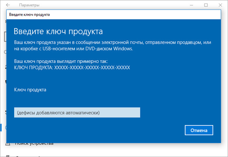Click the product key input field
228x157 pixels.
77,113
